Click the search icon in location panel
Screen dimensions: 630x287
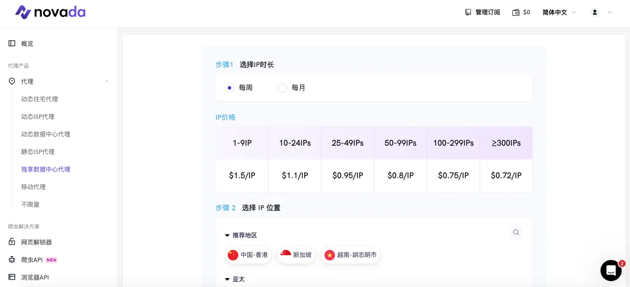(516, 232)
